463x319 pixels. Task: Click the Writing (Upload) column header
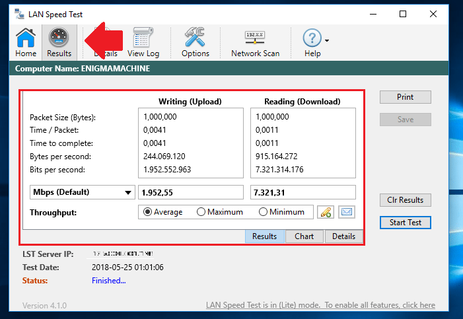(190, 102)
